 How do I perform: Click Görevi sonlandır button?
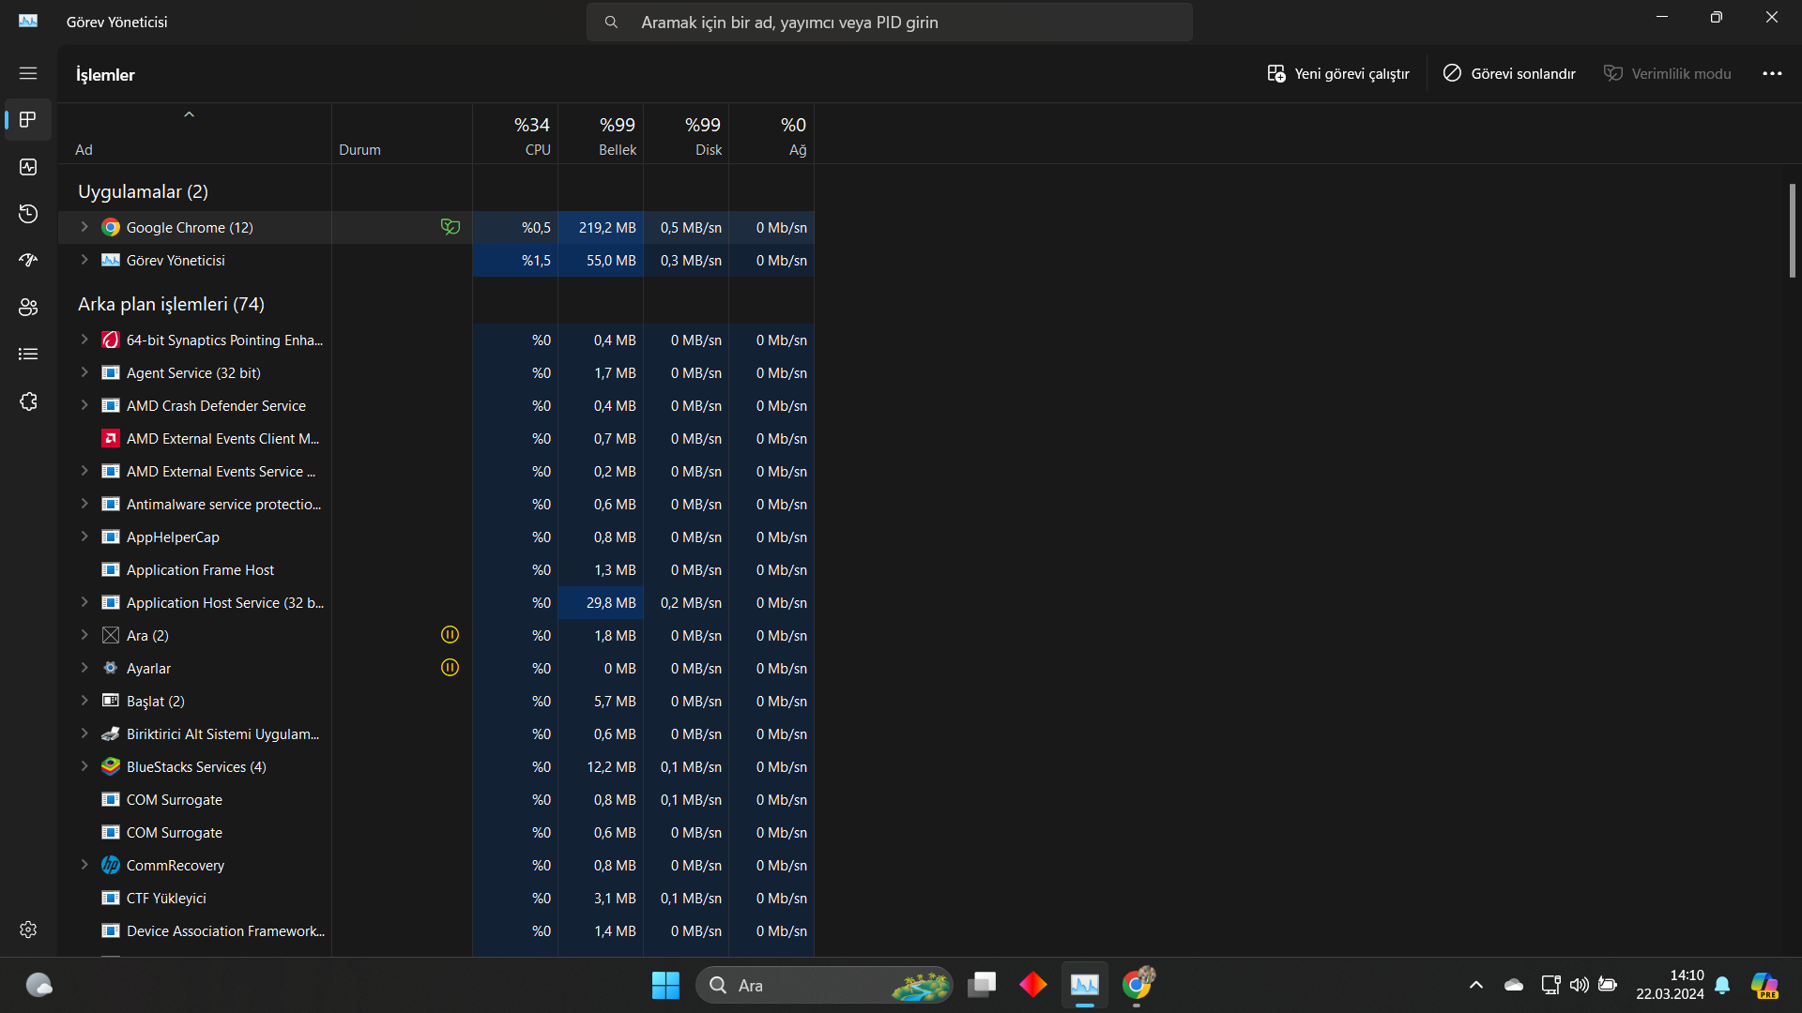pos(1509,73)
